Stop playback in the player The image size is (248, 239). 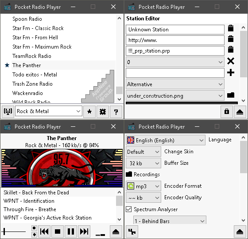(58, 231)
